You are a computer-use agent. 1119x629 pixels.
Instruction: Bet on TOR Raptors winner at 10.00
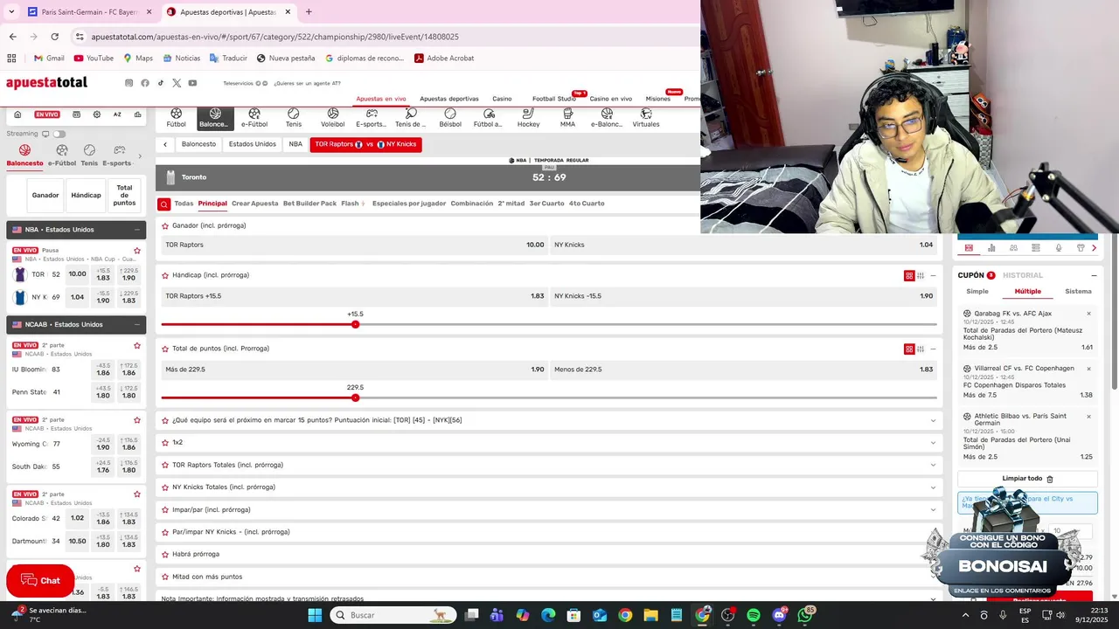(x=354, y=245)
